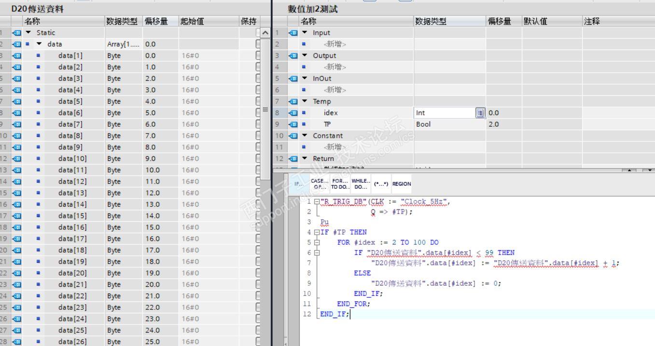Collapse the data array node

point(39,44)
